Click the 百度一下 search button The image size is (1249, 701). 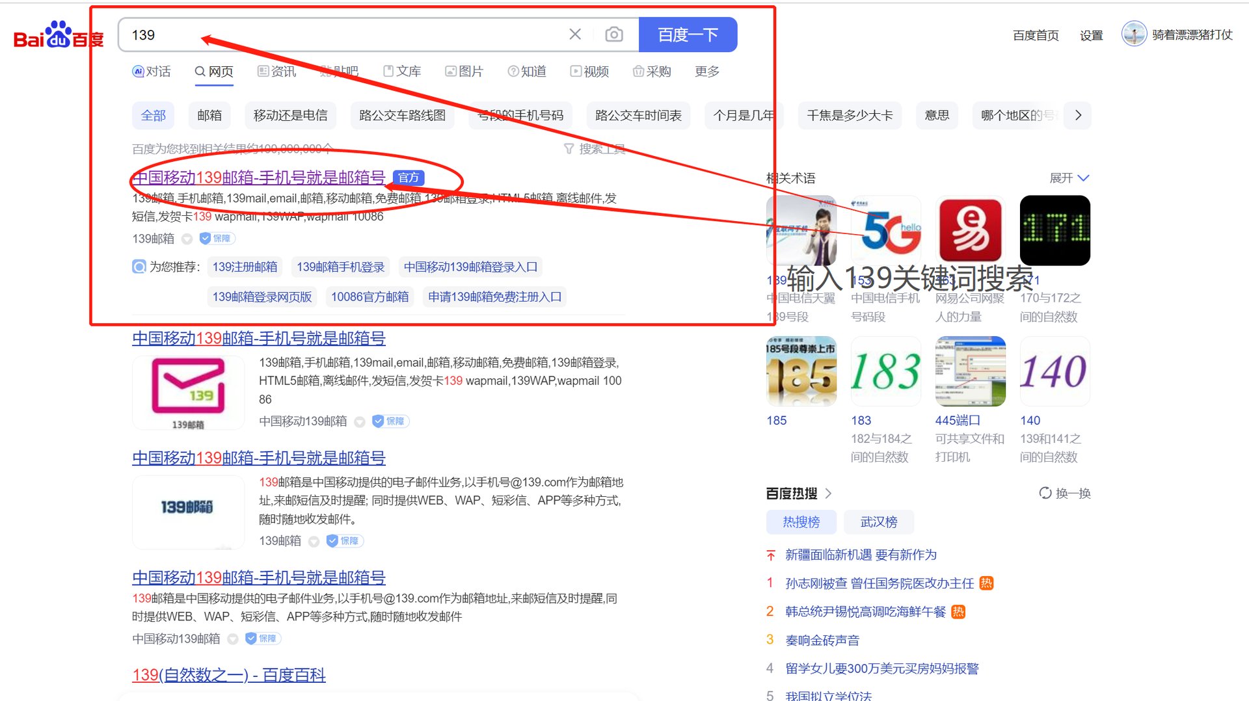coord(689,34)
